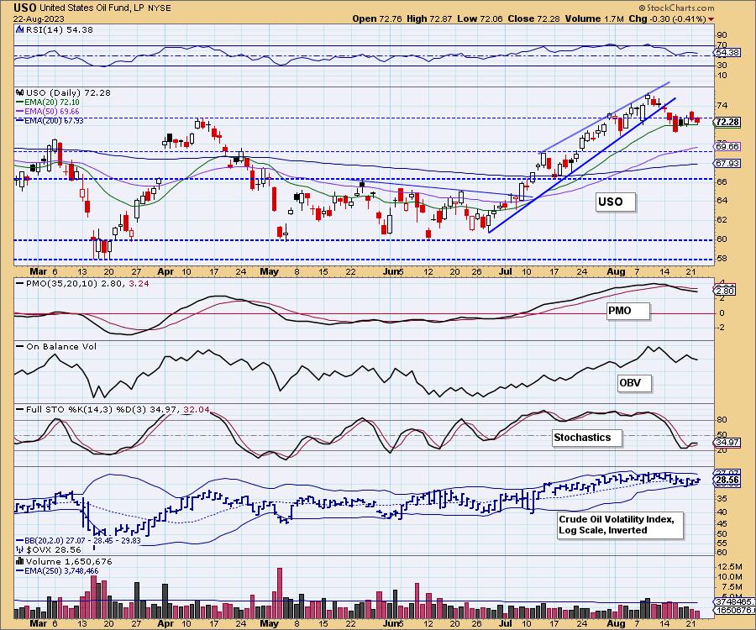Click the 2.80 PMO axis tag
The image size is (756, 630).
click(x=725, y=291)
